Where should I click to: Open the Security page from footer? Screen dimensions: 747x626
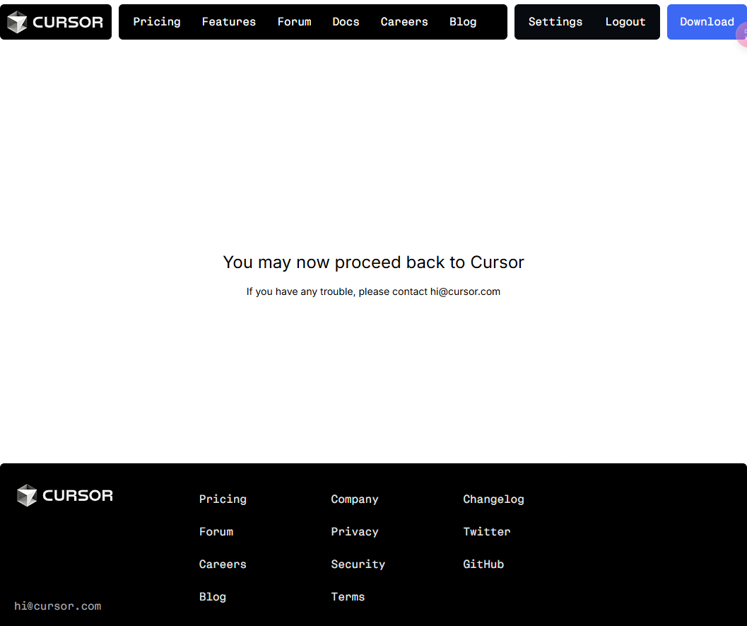(358, 564)
